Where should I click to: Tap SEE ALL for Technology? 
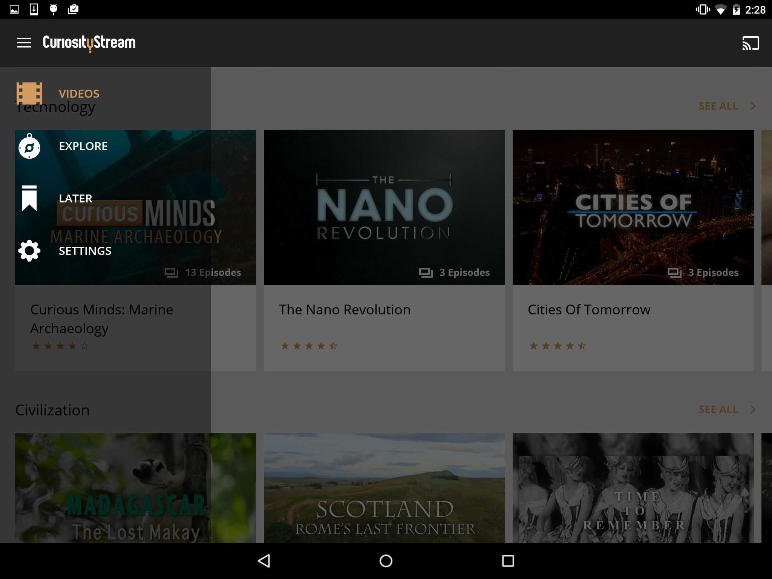point(718,106)
